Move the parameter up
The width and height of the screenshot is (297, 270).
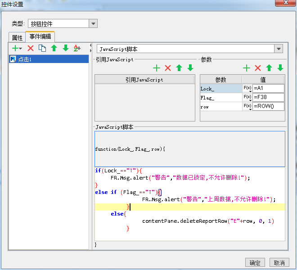pos(269,68)
